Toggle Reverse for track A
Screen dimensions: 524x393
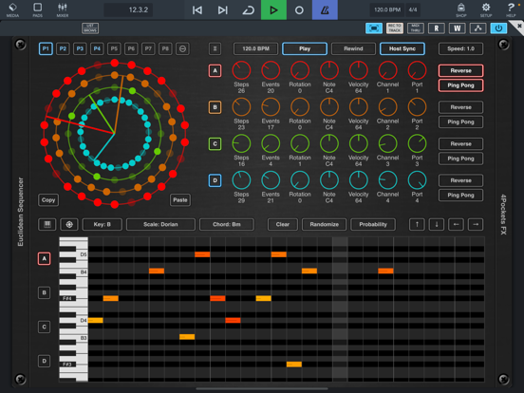click(x=460, y=71)
